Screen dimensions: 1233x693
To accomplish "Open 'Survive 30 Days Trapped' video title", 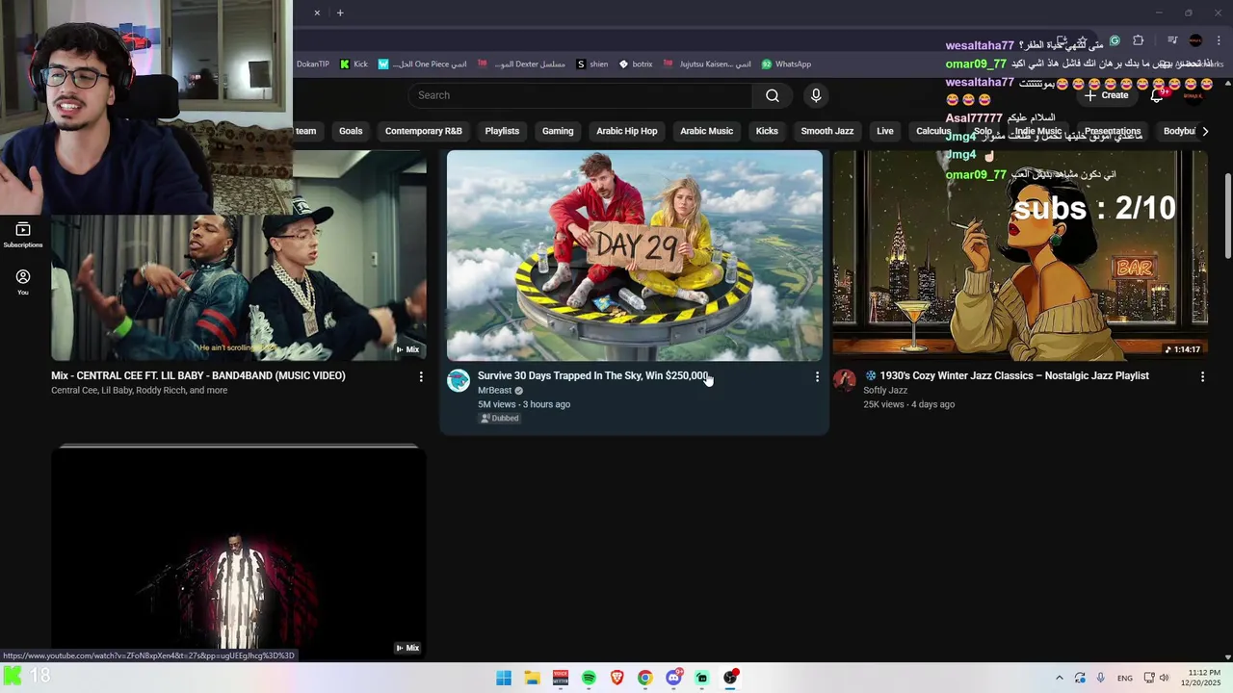I will pyautogui.click(x=593, y=375).
